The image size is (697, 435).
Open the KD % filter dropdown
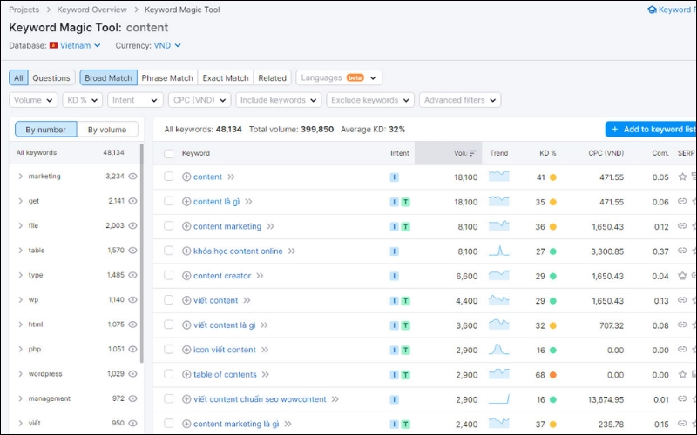coord(82,100)
